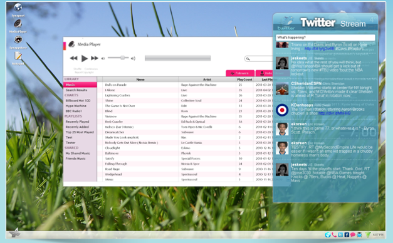The image size is (393, 243).
Task: Open Media Player desktop shortcut icon
Action: (18, 24)
